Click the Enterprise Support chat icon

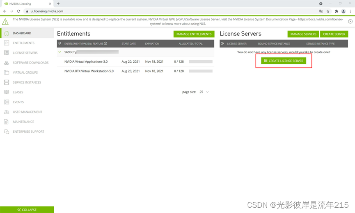(6, 131)
